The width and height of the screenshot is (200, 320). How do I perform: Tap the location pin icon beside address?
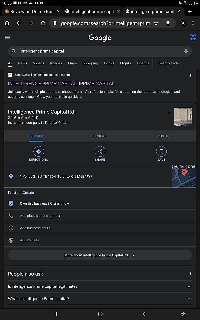click(11, 177)
